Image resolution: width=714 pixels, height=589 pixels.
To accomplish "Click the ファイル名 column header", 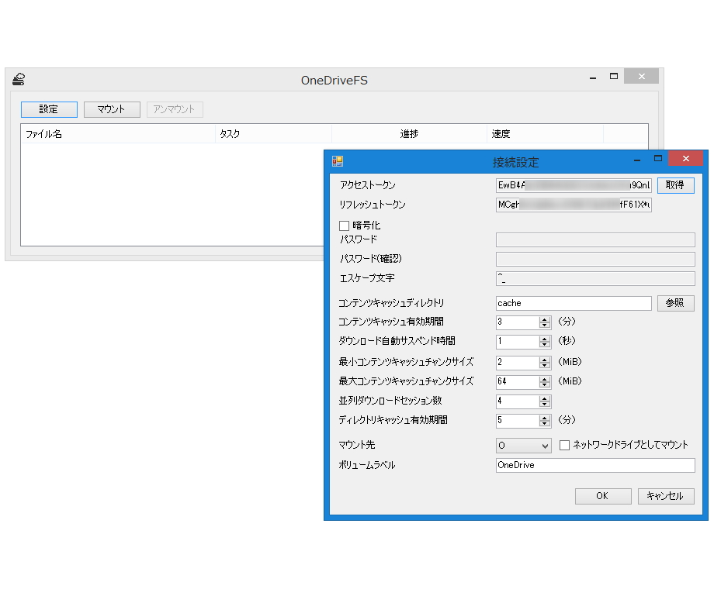I will (x=118, y=134).
